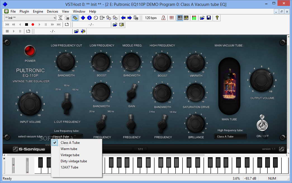Open the blue plugin info icon
The height and width of the screenshot is (183, 292).
89,18
